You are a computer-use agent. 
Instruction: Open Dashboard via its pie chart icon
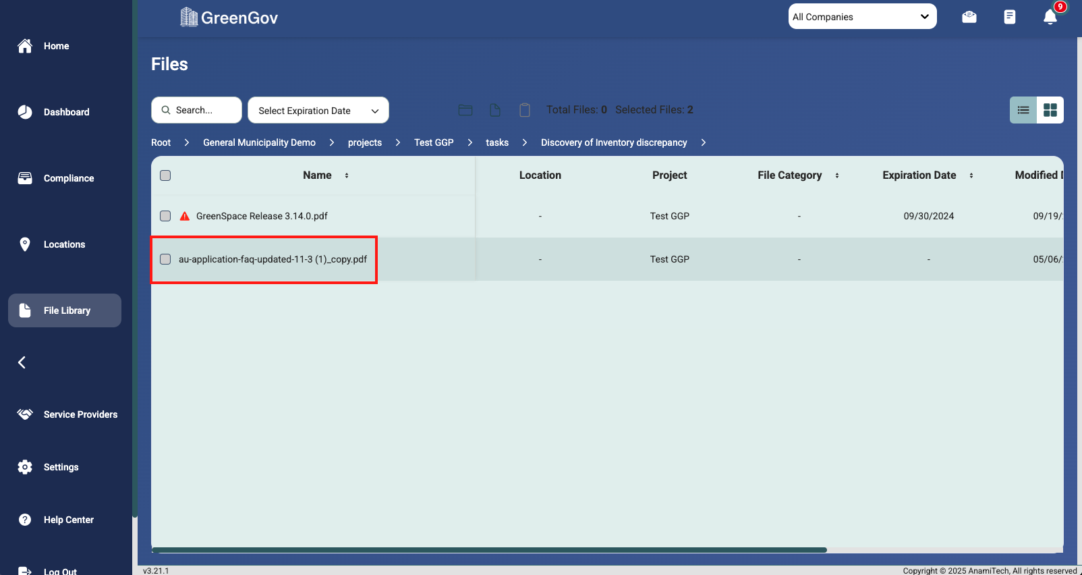(x=25, y=112)
